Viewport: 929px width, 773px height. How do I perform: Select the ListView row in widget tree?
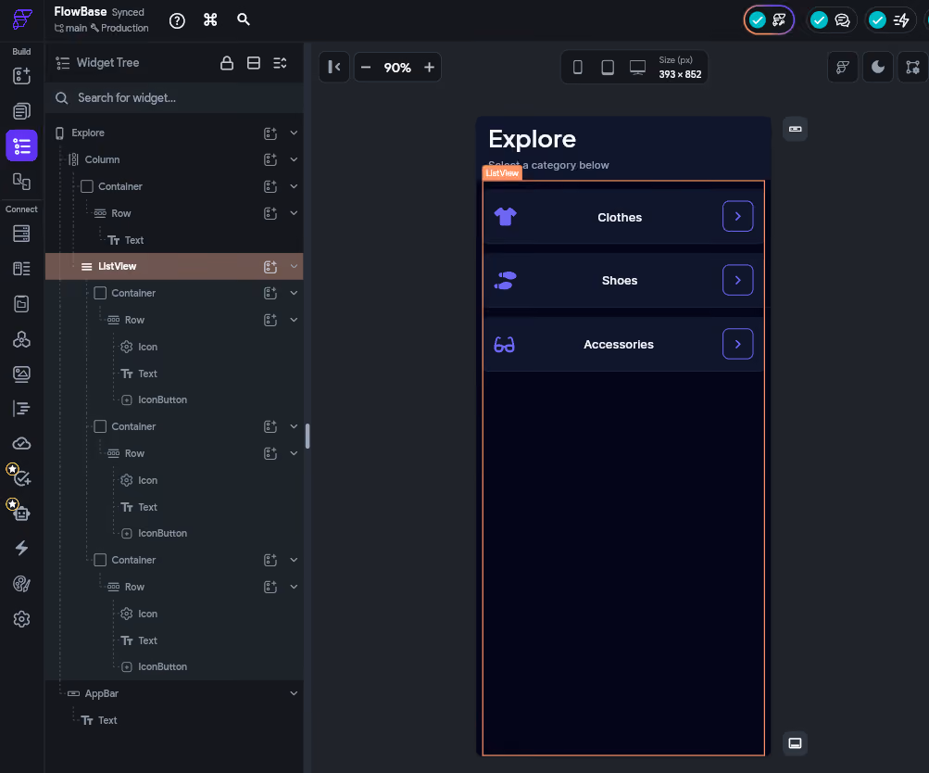(x=174, y=266)
